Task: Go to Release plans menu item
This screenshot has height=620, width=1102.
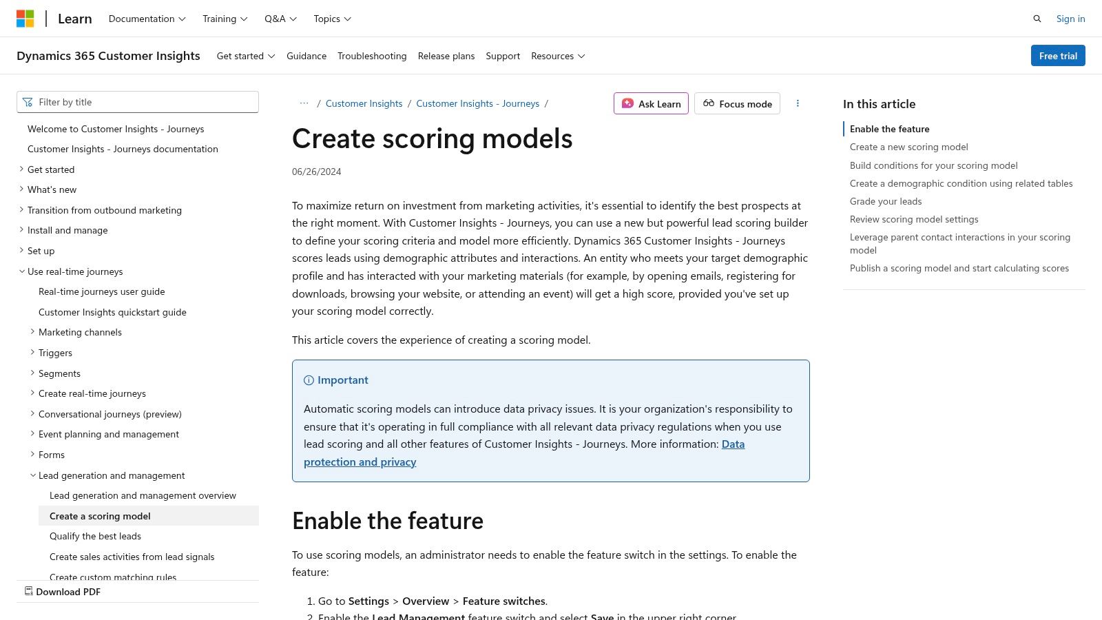Action: coord(446,56)
